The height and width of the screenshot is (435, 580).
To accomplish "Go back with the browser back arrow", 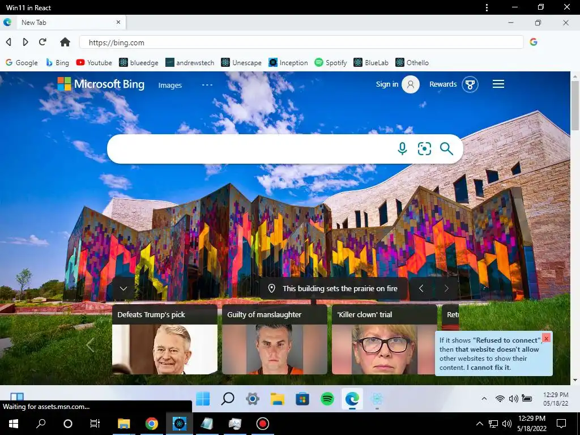I will coord(8,42).
